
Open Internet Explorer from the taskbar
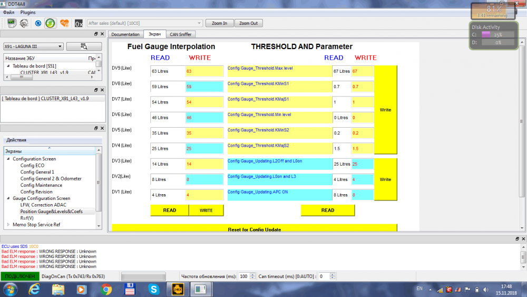coord(34,289)
